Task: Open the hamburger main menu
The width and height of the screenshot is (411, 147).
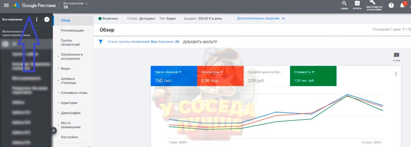Action: (x=6, y=5)
